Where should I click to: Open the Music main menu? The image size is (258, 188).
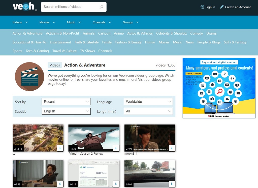(x=71, y=22)
